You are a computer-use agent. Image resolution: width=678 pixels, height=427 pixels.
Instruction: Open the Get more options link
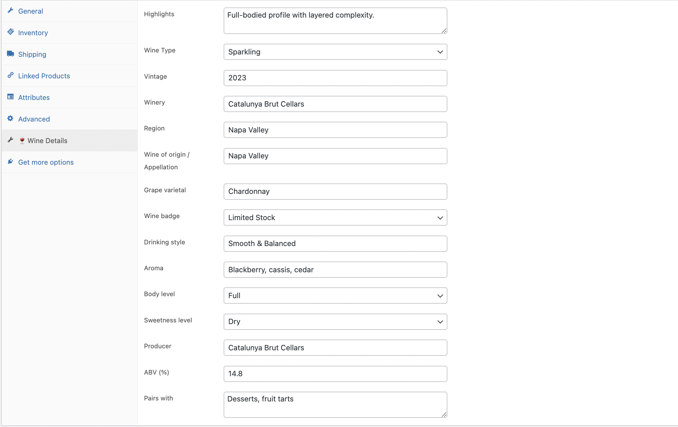46,162
